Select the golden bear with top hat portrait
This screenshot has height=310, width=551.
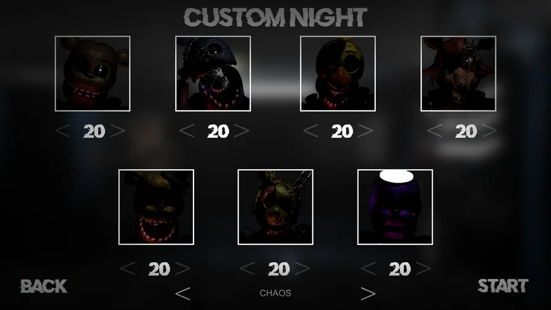pyautogui.click(x=156, y=207)
